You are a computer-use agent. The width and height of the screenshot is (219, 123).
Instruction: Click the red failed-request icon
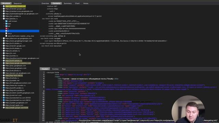pos(7,28)
